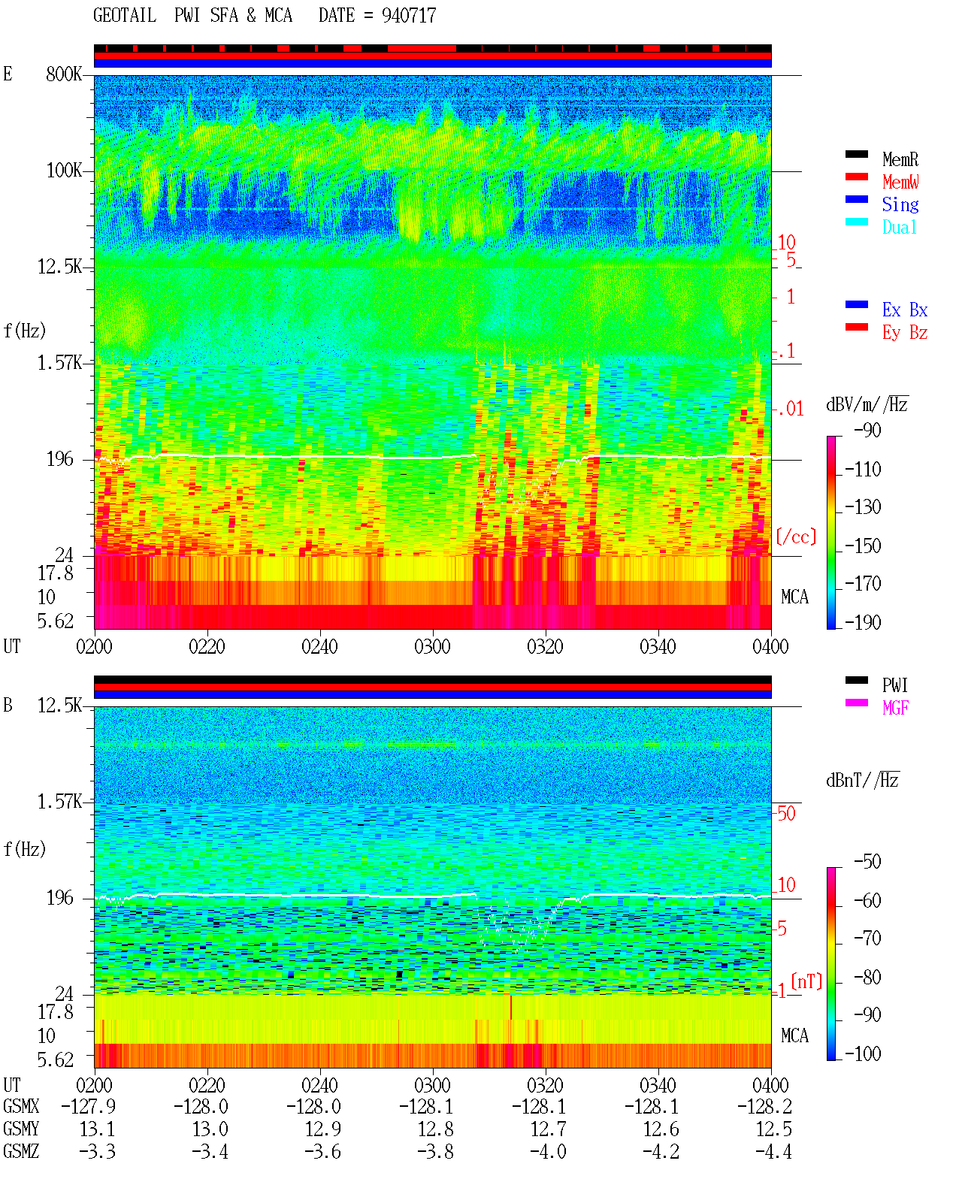
Task: Click the black MemR legend swatch
Action: [x=856, y=155]
